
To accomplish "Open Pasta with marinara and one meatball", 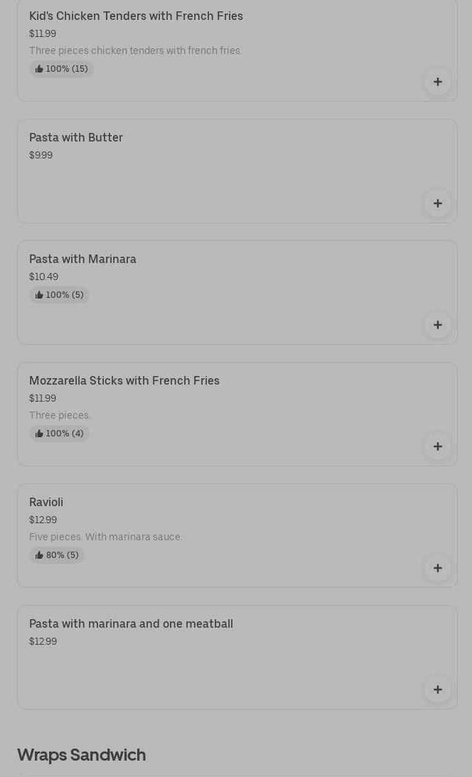I will [x=131, y=623].
